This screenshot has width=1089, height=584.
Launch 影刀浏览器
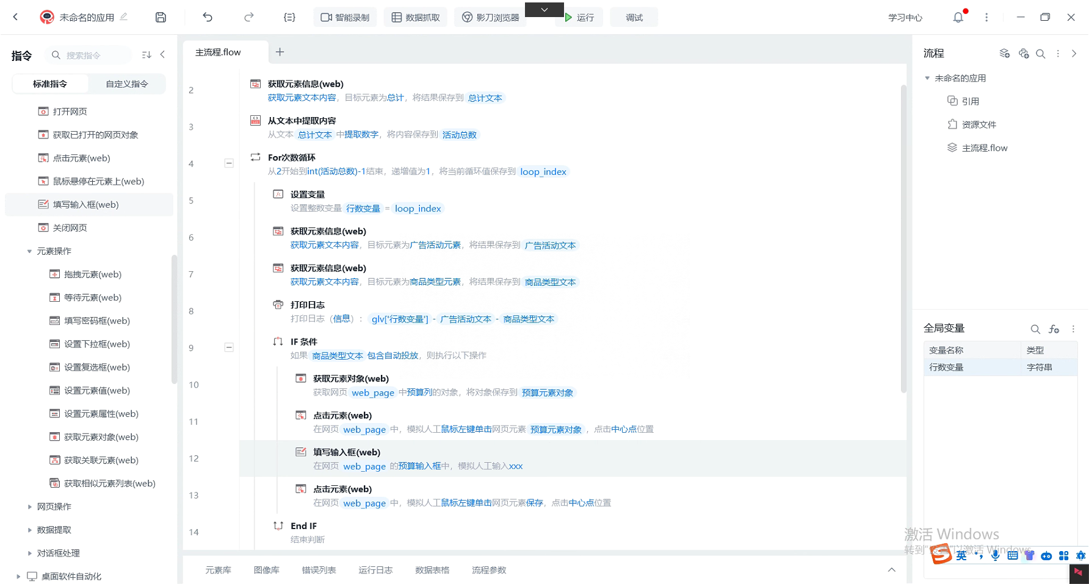490,17
